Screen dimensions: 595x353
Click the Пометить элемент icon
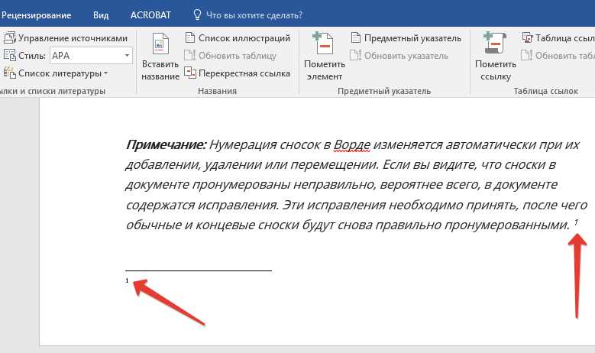tap(323, 44)
